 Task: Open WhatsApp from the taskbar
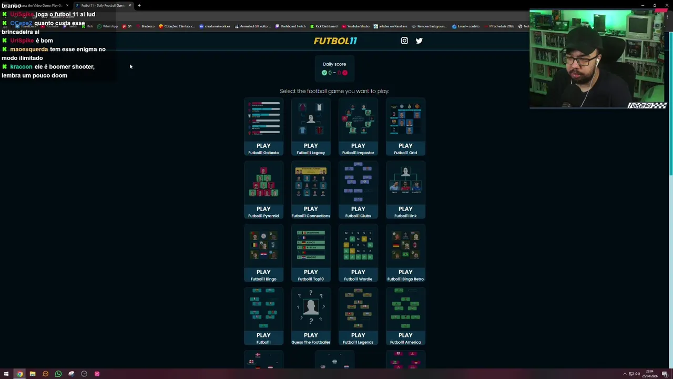pos(58,374)
